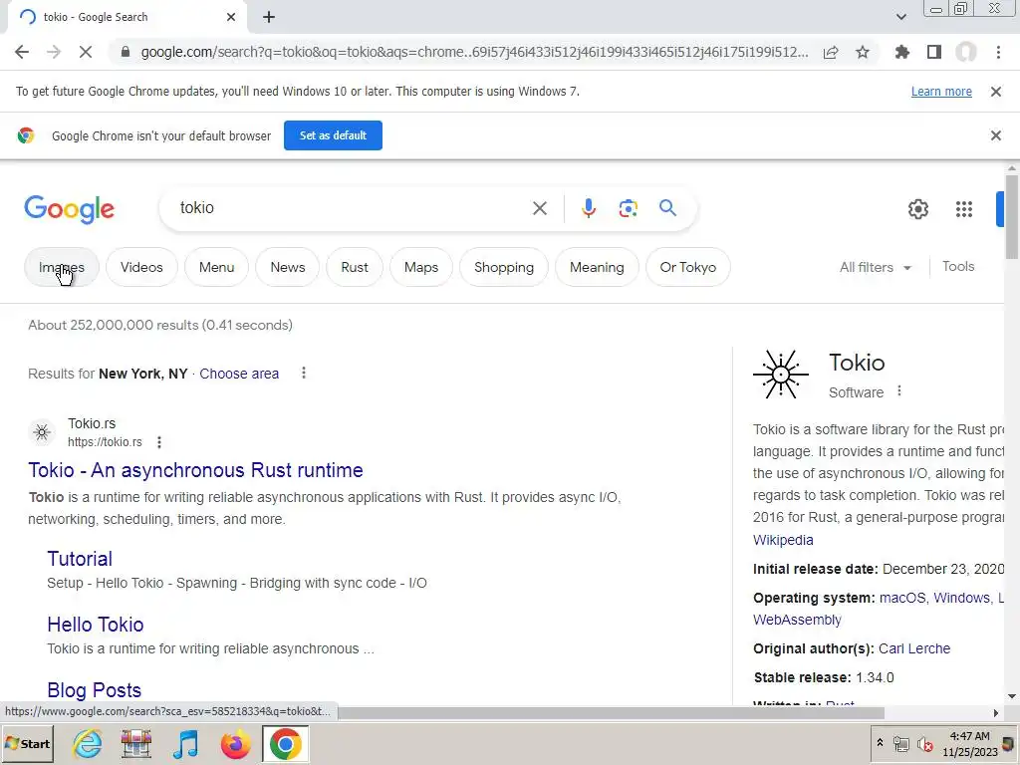Viewport: 1020px width, 765px height.
Task: Dismiss the default browser prompt
Action: 996,135
